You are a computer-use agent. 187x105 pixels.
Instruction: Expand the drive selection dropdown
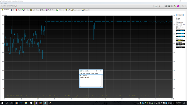point(153,6)
